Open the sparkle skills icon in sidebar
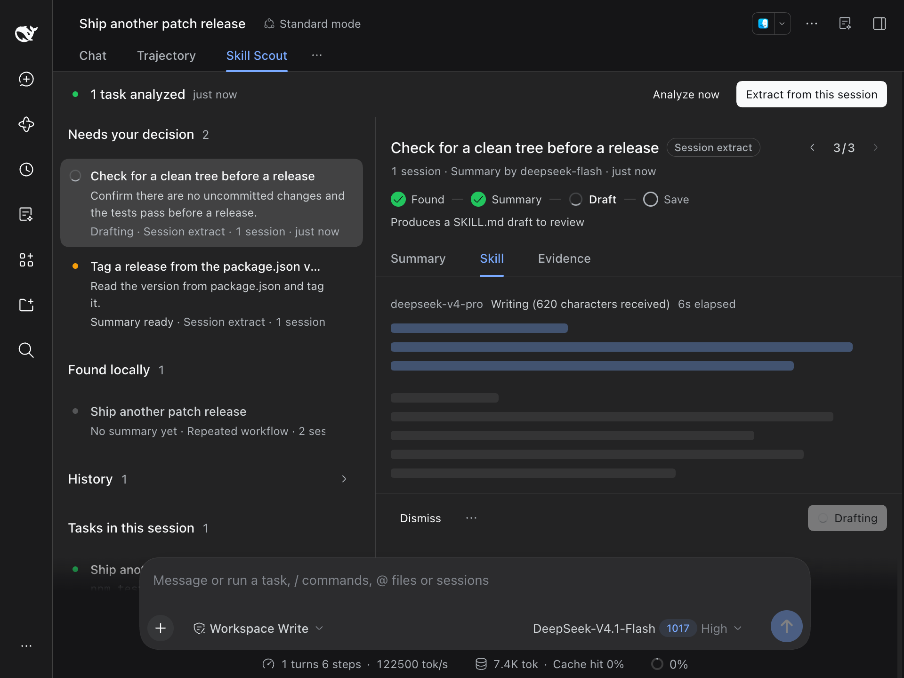This screenshot has height=678, width=904. pyautogui.click(x=26, y=124)
